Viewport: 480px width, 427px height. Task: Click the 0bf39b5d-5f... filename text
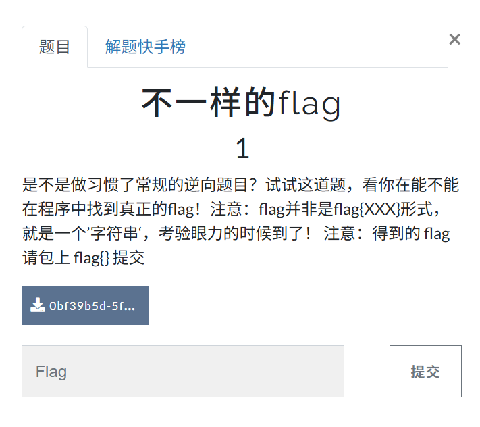click(x=92, y=305)
